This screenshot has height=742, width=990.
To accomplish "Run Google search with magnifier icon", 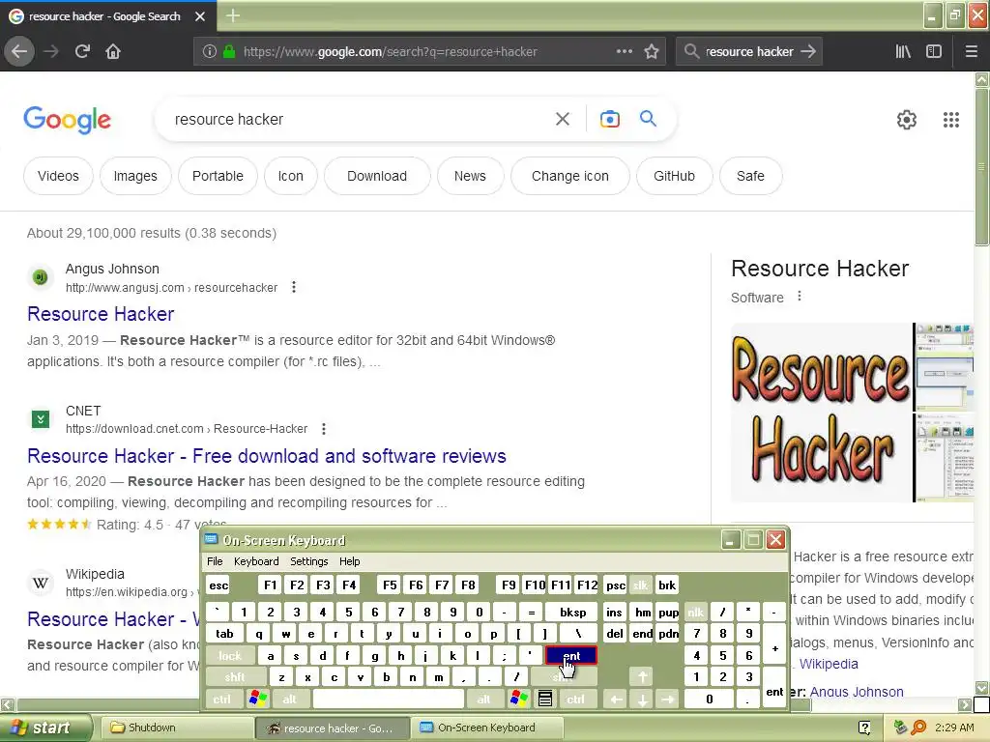I will tap(648, 118).
